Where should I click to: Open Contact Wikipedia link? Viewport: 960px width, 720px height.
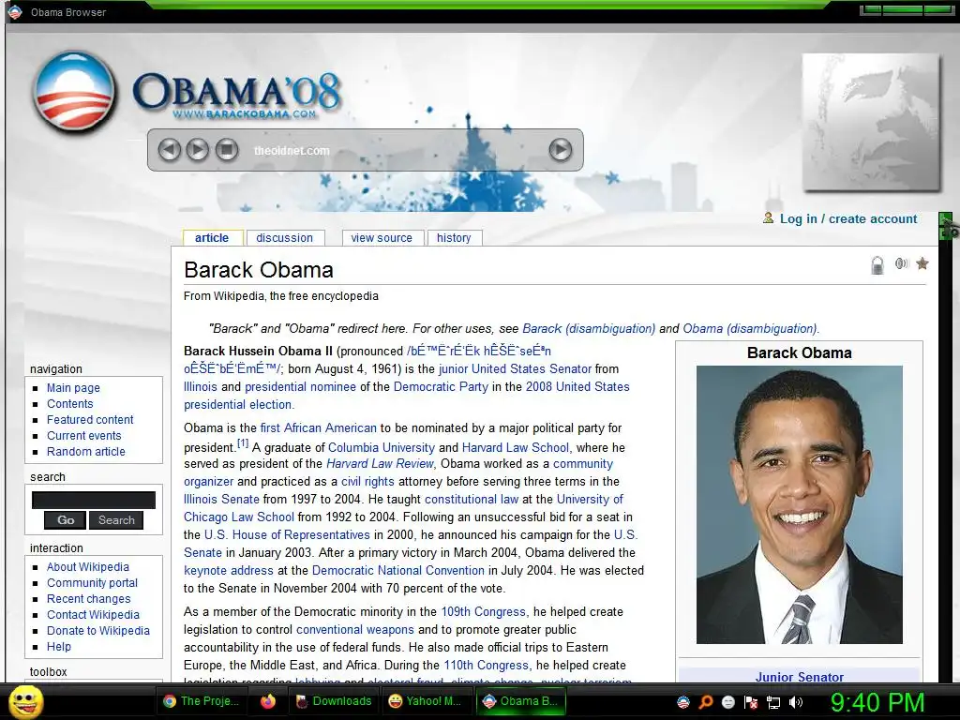93,615
